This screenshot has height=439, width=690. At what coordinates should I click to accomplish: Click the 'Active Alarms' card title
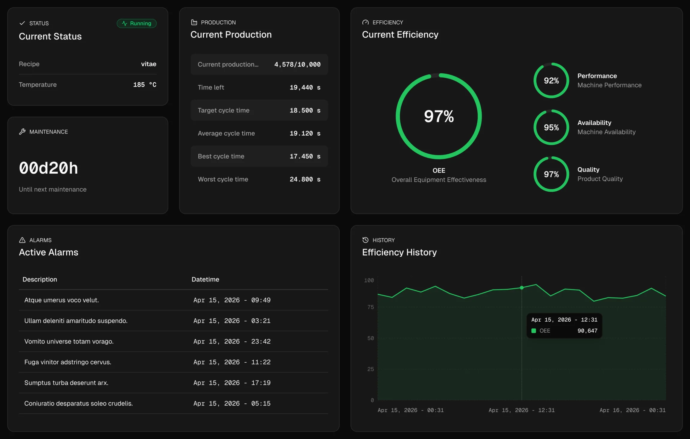(x=49, y=252)
